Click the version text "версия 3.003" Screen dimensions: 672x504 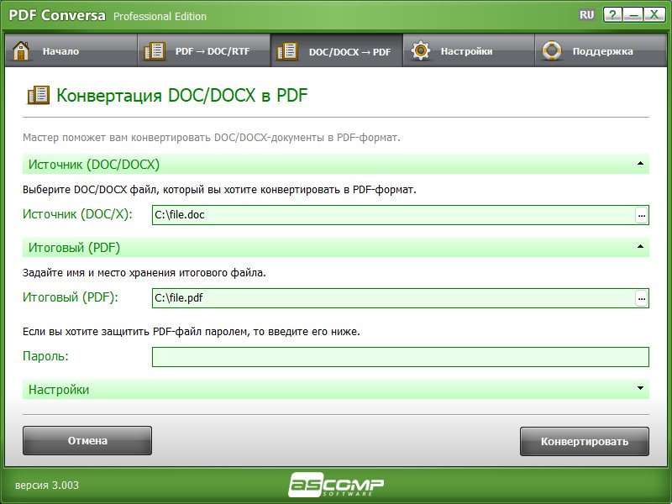click(47, 486)
